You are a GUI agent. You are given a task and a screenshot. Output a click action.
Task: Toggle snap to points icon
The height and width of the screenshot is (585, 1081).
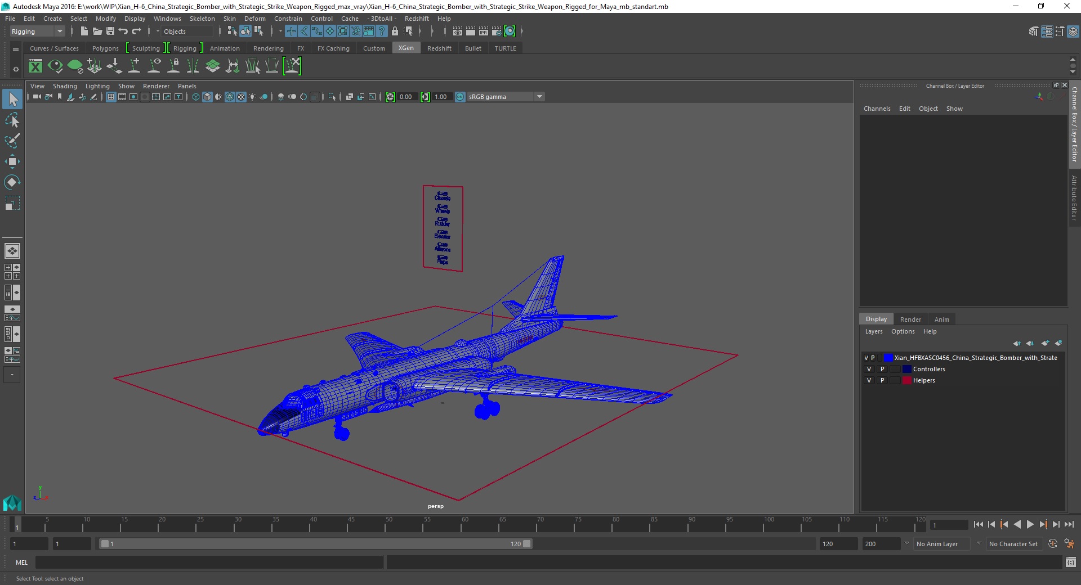click(317, 31)
